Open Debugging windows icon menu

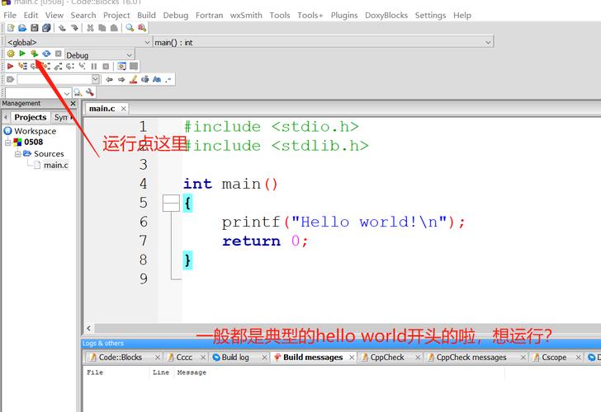tap(122, 66)
